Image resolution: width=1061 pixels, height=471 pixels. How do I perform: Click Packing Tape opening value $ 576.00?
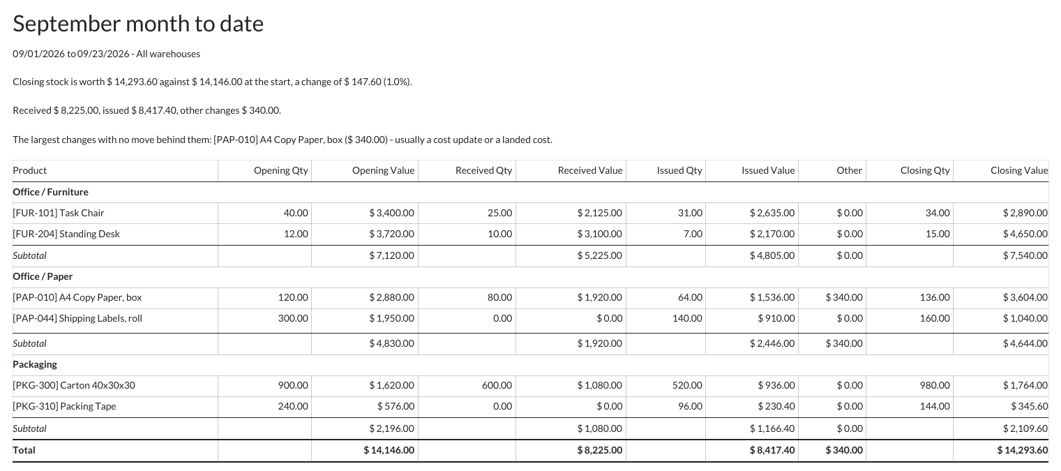point(396,406)
